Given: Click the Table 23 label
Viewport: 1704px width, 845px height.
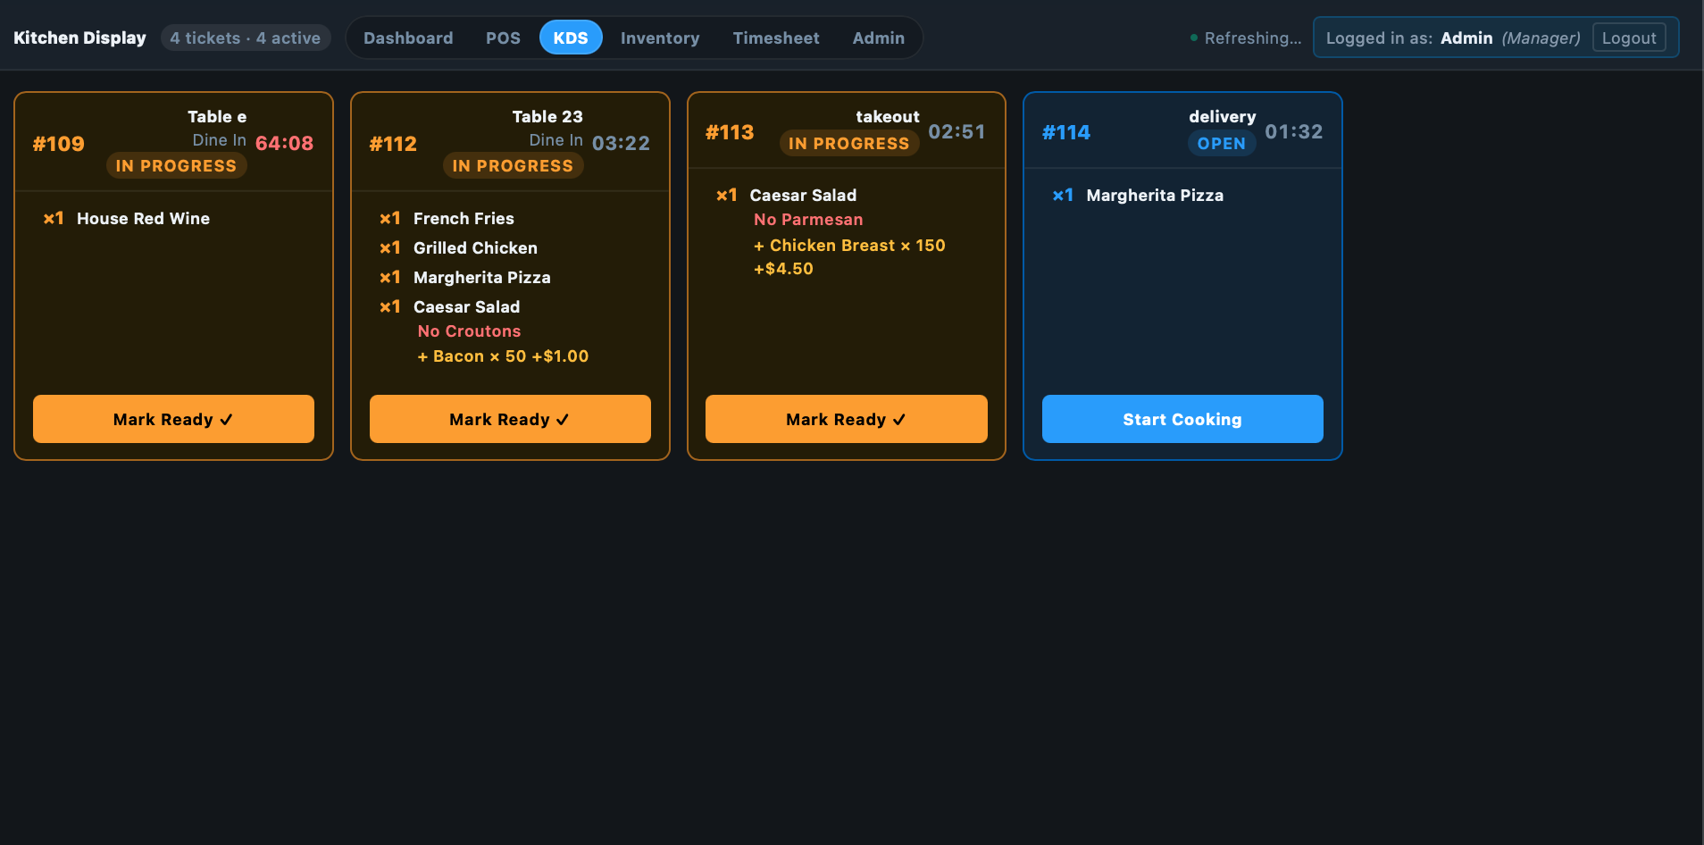Looking at the screenshot, I should 547,116.
